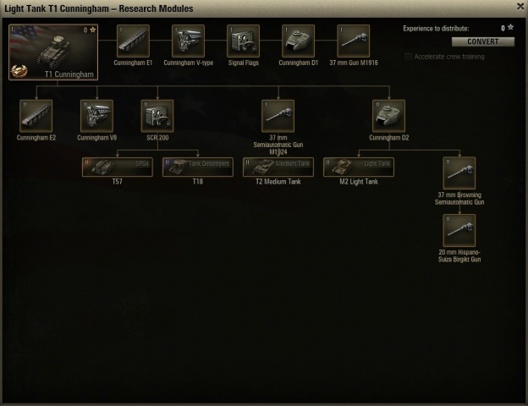The height and width of the screenshot is (406, 528).
Task: Close the Research Modules window
Action: pos(520,7)
